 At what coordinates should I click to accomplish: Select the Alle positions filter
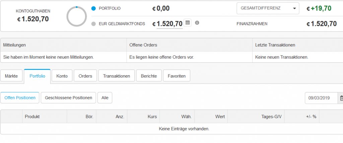105,98
